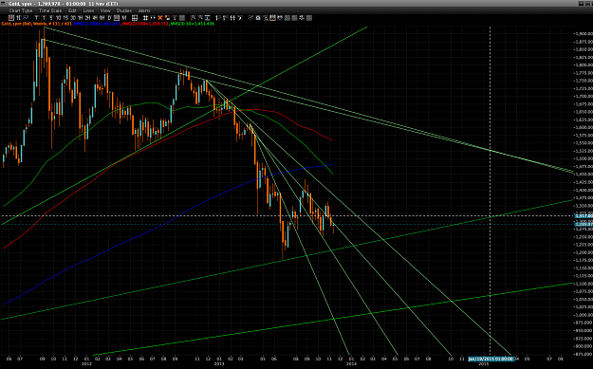Click the green MVG 50 legend label
This screenshot has width=593, height=369.
coord(192,24)
